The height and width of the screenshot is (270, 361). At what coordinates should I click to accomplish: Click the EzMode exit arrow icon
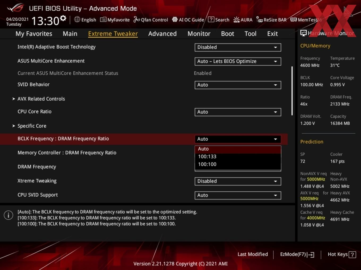(311, 255)
